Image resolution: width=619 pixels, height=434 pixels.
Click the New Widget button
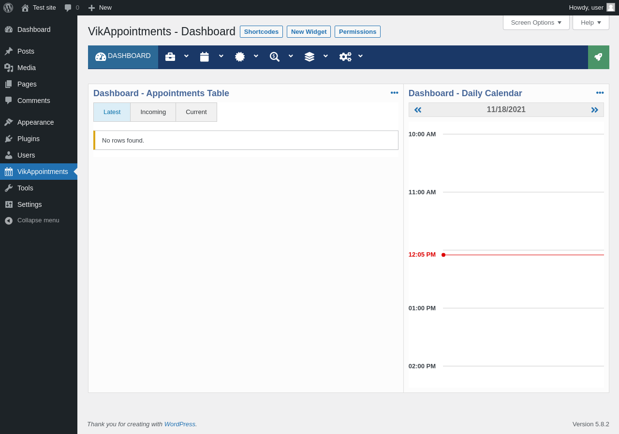[309, 32]
